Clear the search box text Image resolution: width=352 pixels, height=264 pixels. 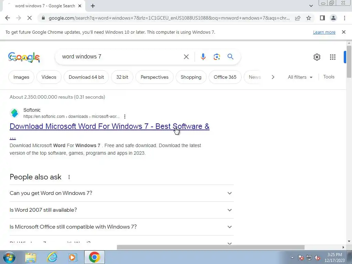[186, 57]
